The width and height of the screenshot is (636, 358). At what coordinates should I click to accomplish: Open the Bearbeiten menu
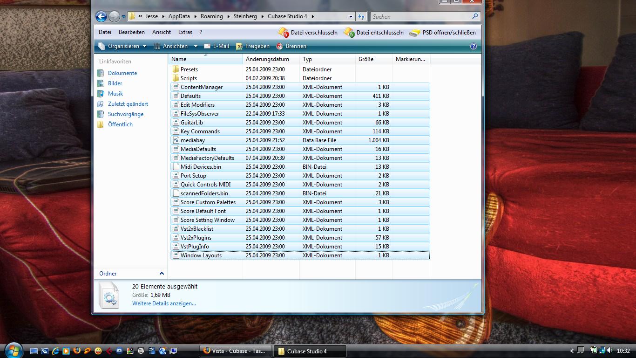pyautogui.click(x=132, y=32)
